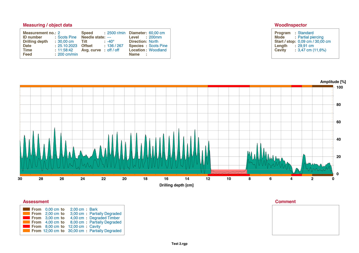Click the Measuring / object data heading
The height and width of the screenshot is (253, 359).
[x=47, y=25]
